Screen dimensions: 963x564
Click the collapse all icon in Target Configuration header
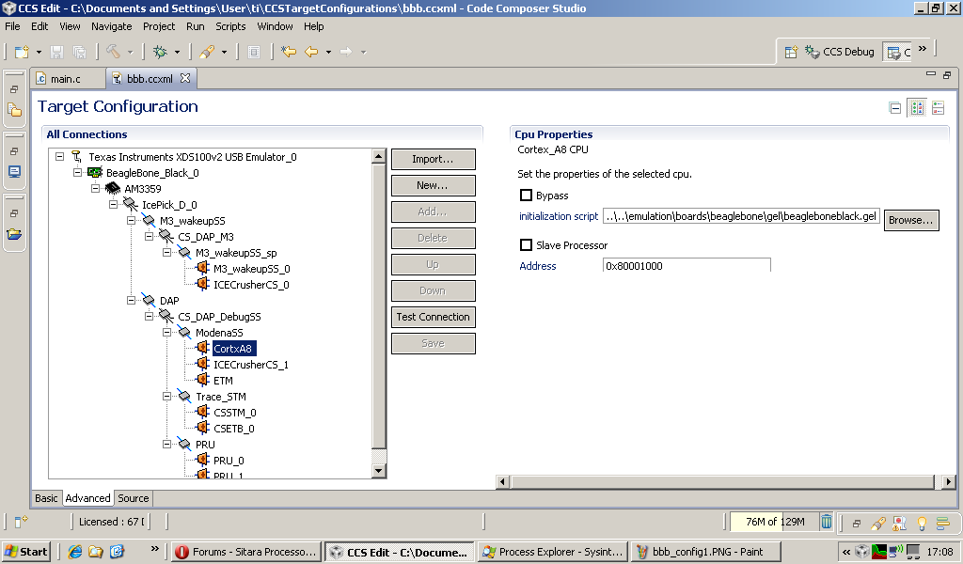click(895, 109)
